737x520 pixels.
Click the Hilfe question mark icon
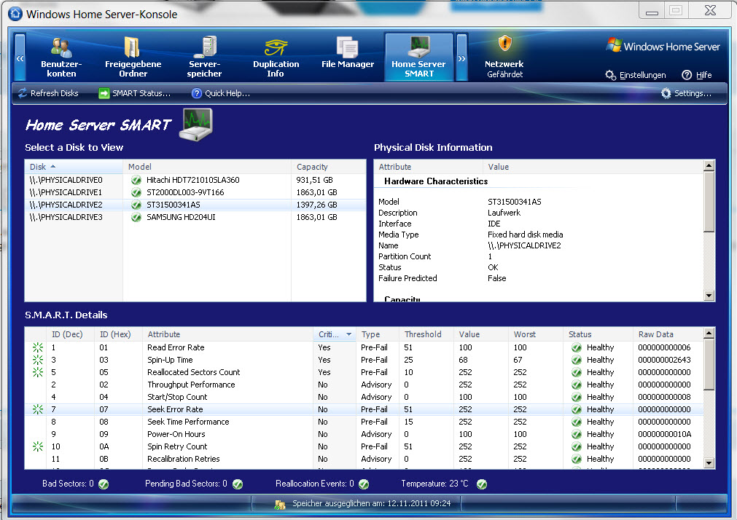[687, 75]
